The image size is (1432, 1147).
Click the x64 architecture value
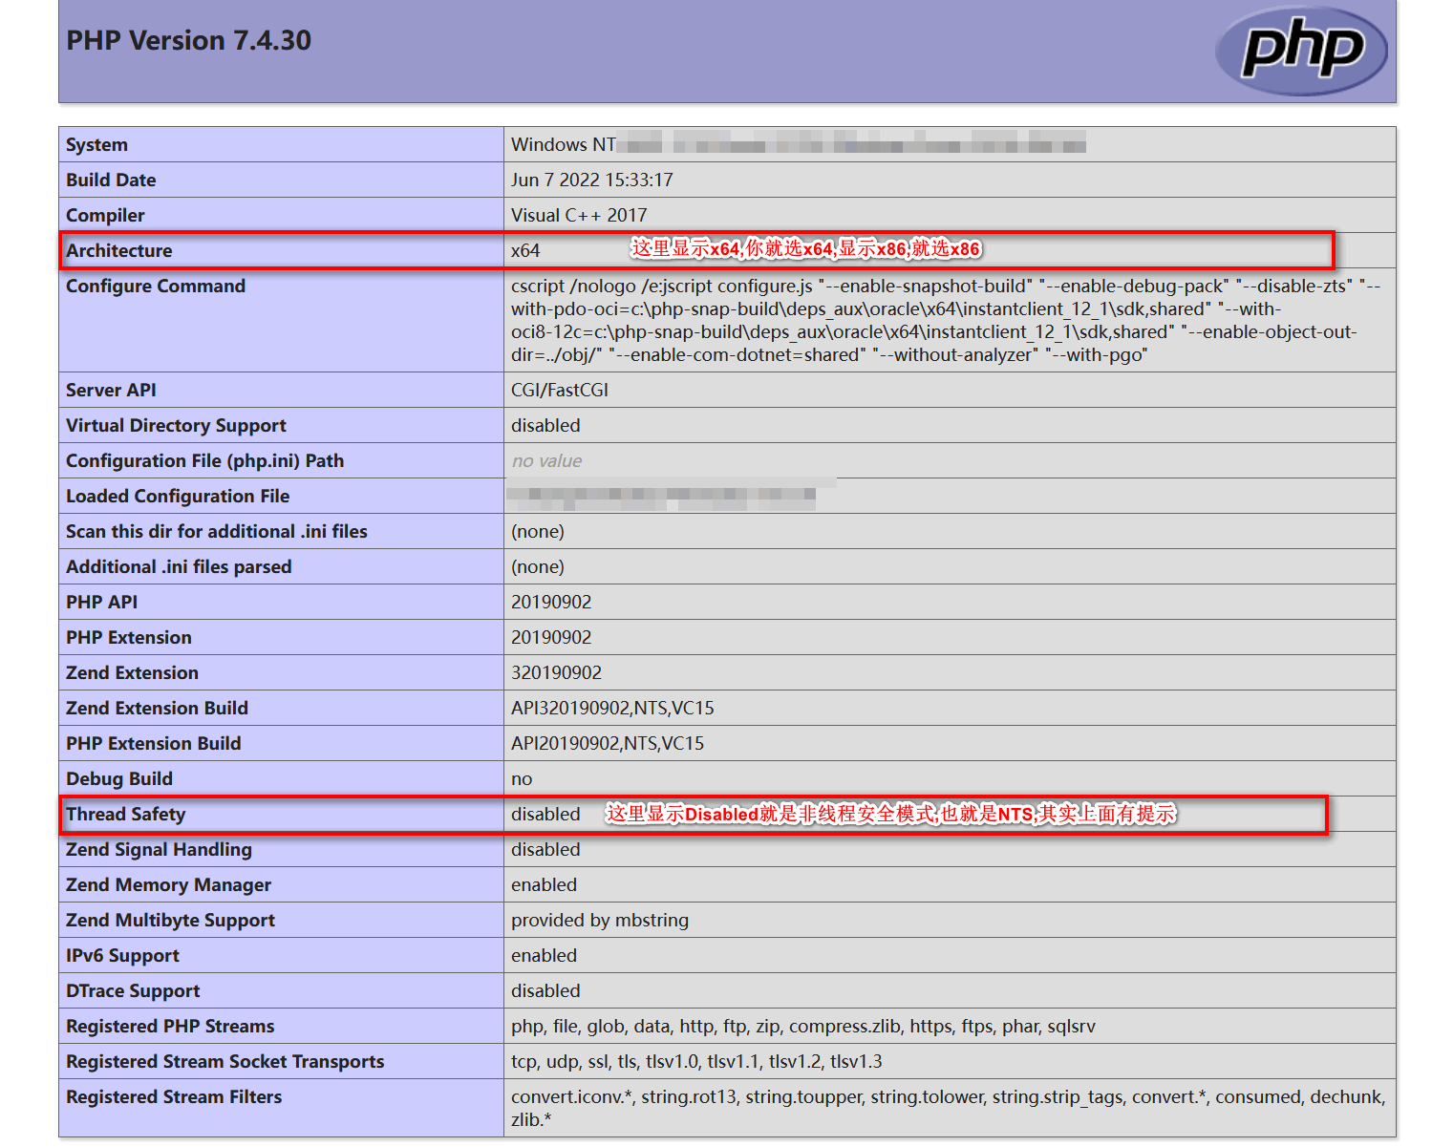coord(525,250)
